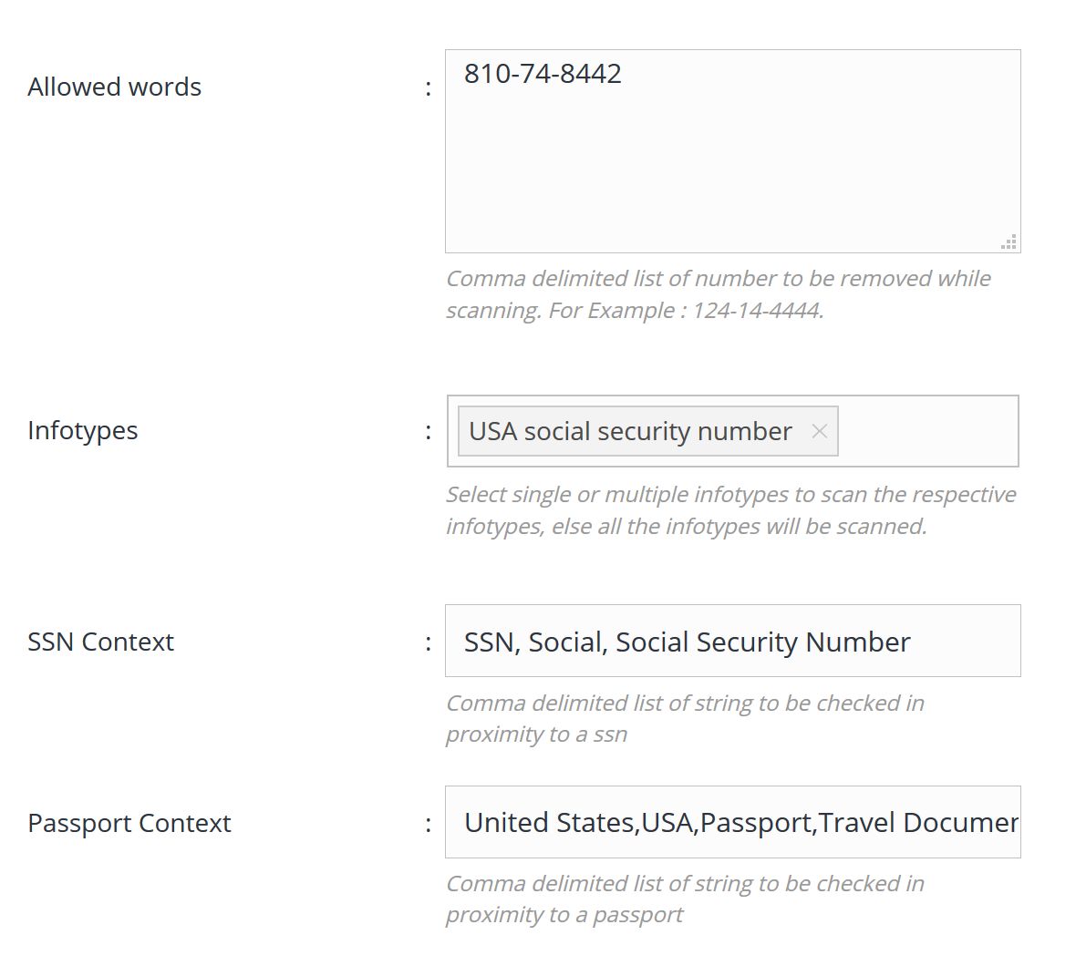Click the colon beside Infotypes
This screenshot has height=976, width=1076.
pos(428,431)
